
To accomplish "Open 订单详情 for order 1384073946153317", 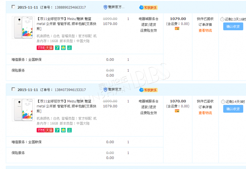I will coord(205,107).
